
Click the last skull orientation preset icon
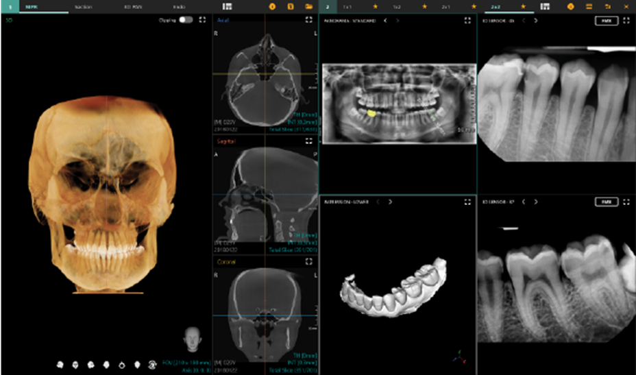pyautogui.click(x=153, y=364)
